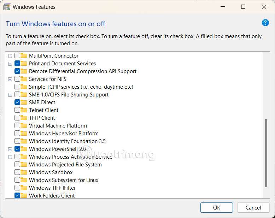Enable the MultiPoint Connector checkbox
The image size is (275, 218).
[17, 56]
